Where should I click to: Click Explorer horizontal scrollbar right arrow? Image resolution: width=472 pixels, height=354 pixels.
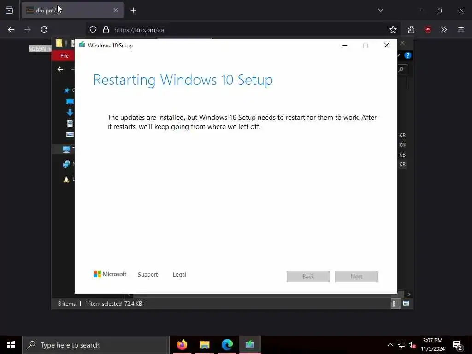coord(409,295)
